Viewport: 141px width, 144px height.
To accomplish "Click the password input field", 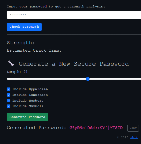I will coord(74,15).
